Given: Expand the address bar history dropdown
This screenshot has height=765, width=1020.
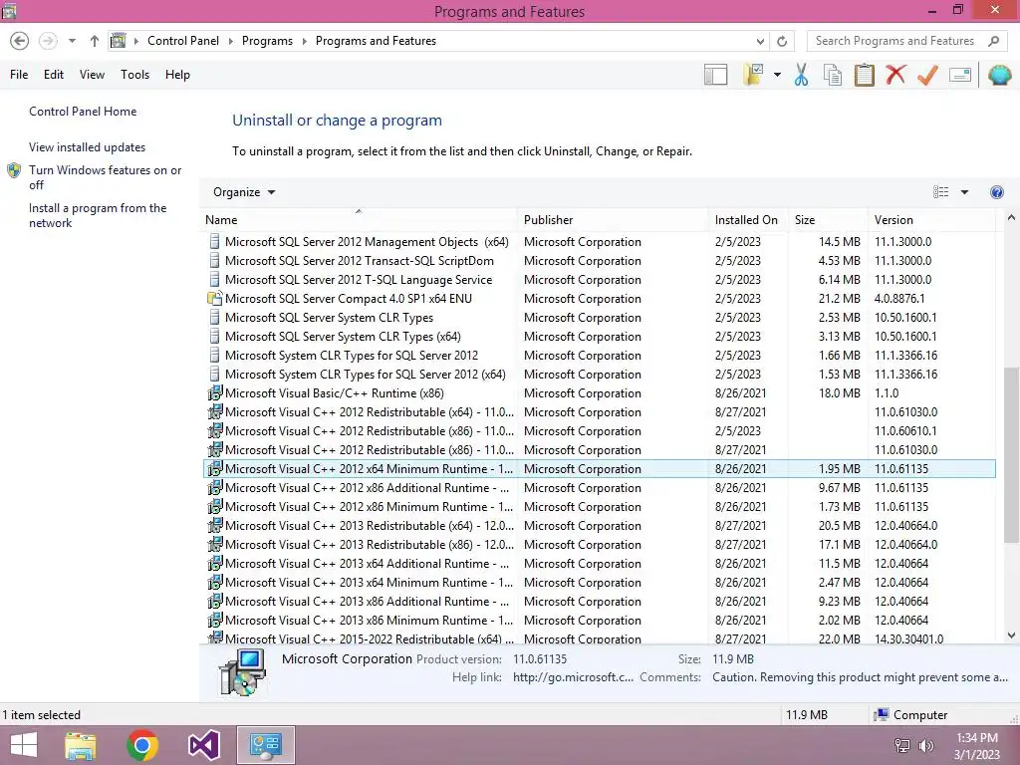Looking at the screenshot, I should coord(760,41).
